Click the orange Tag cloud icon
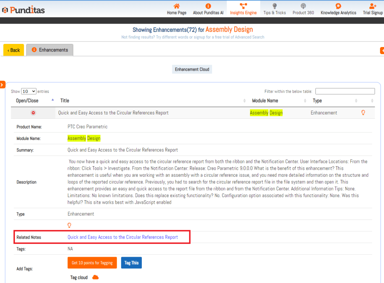384x283 pixels. 95,278
